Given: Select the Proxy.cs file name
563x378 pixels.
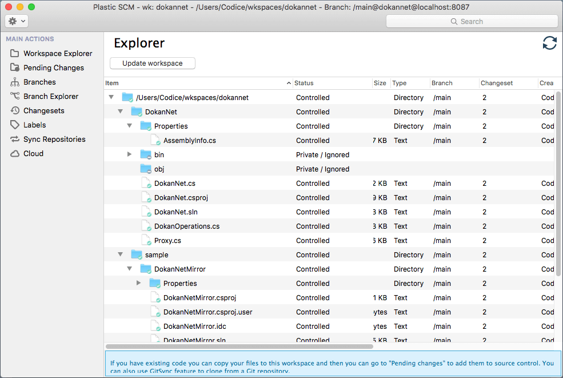Looking at the screenshot, I should tap(167, 241).
